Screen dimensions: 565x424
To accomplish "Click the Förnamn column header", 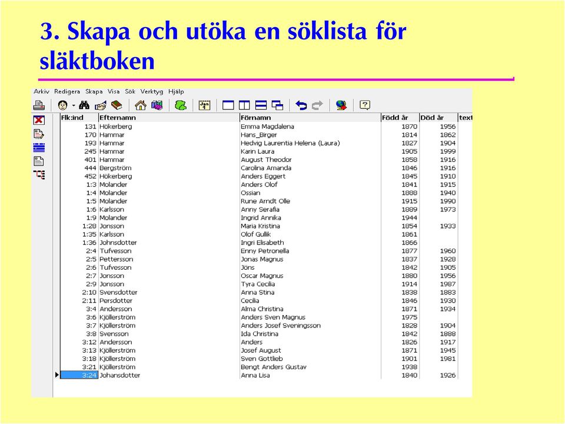I will pos(310,118).
